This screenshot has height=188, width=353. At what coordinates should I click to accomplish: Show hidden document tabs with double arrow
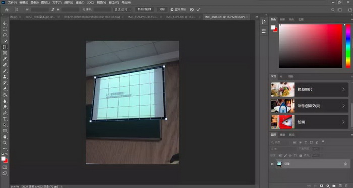[x=256, y=17]
